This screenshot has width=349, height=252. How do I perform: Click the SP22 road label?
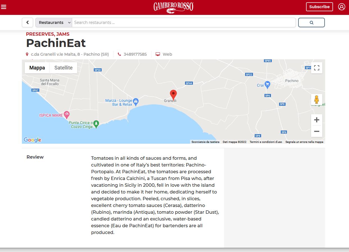click(249, 75)
